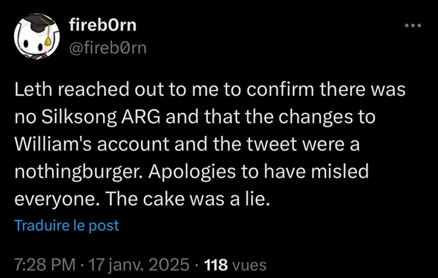Click the word vues beside the count
The image size is (438, 278).
[250, 265]
